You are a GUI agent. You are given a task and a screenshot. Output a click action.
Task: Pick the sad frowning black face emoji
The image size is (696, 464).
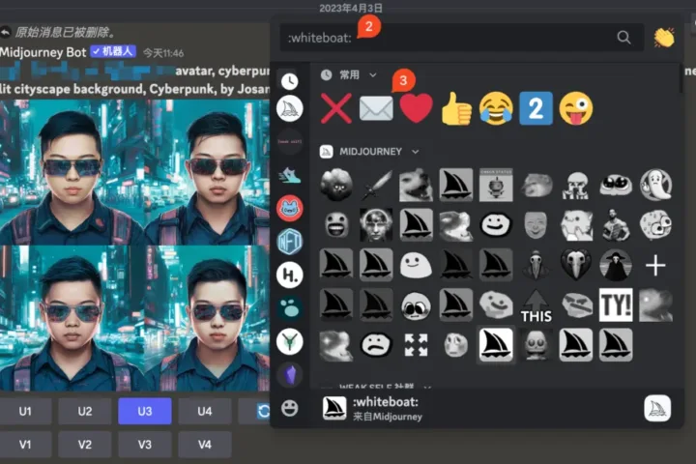point(376,344)
